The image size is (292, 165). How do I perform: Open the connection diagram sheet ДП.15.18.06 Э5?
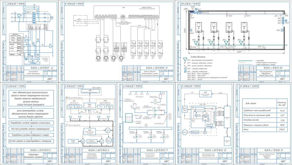[x=117, y=41]
